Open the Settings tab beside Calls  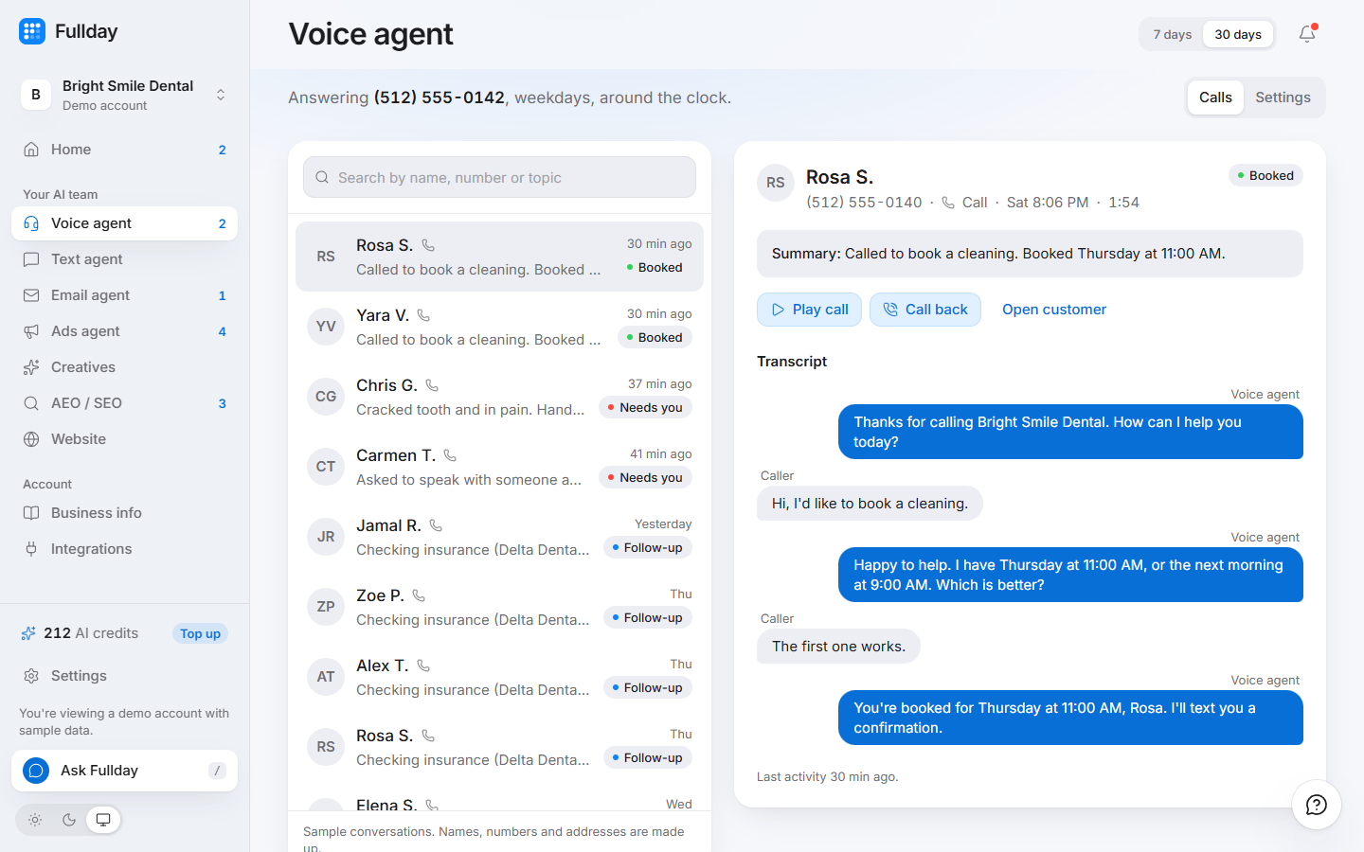click(x=1283, y=98)
